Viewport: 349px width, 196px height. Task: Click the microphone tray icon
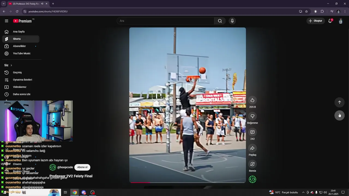316,192
